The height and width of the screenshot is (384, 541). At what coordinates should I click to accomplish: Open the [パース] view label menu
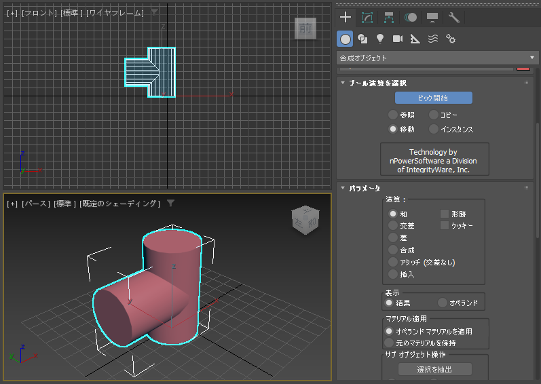tap(36, 204)
